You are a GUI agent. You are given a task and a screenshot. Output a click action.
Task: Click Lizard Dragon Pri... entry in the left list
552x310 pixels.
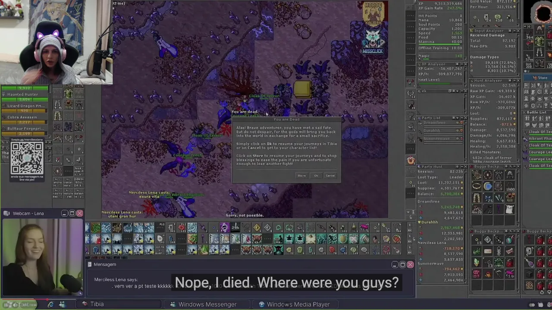tap(26, 106)
